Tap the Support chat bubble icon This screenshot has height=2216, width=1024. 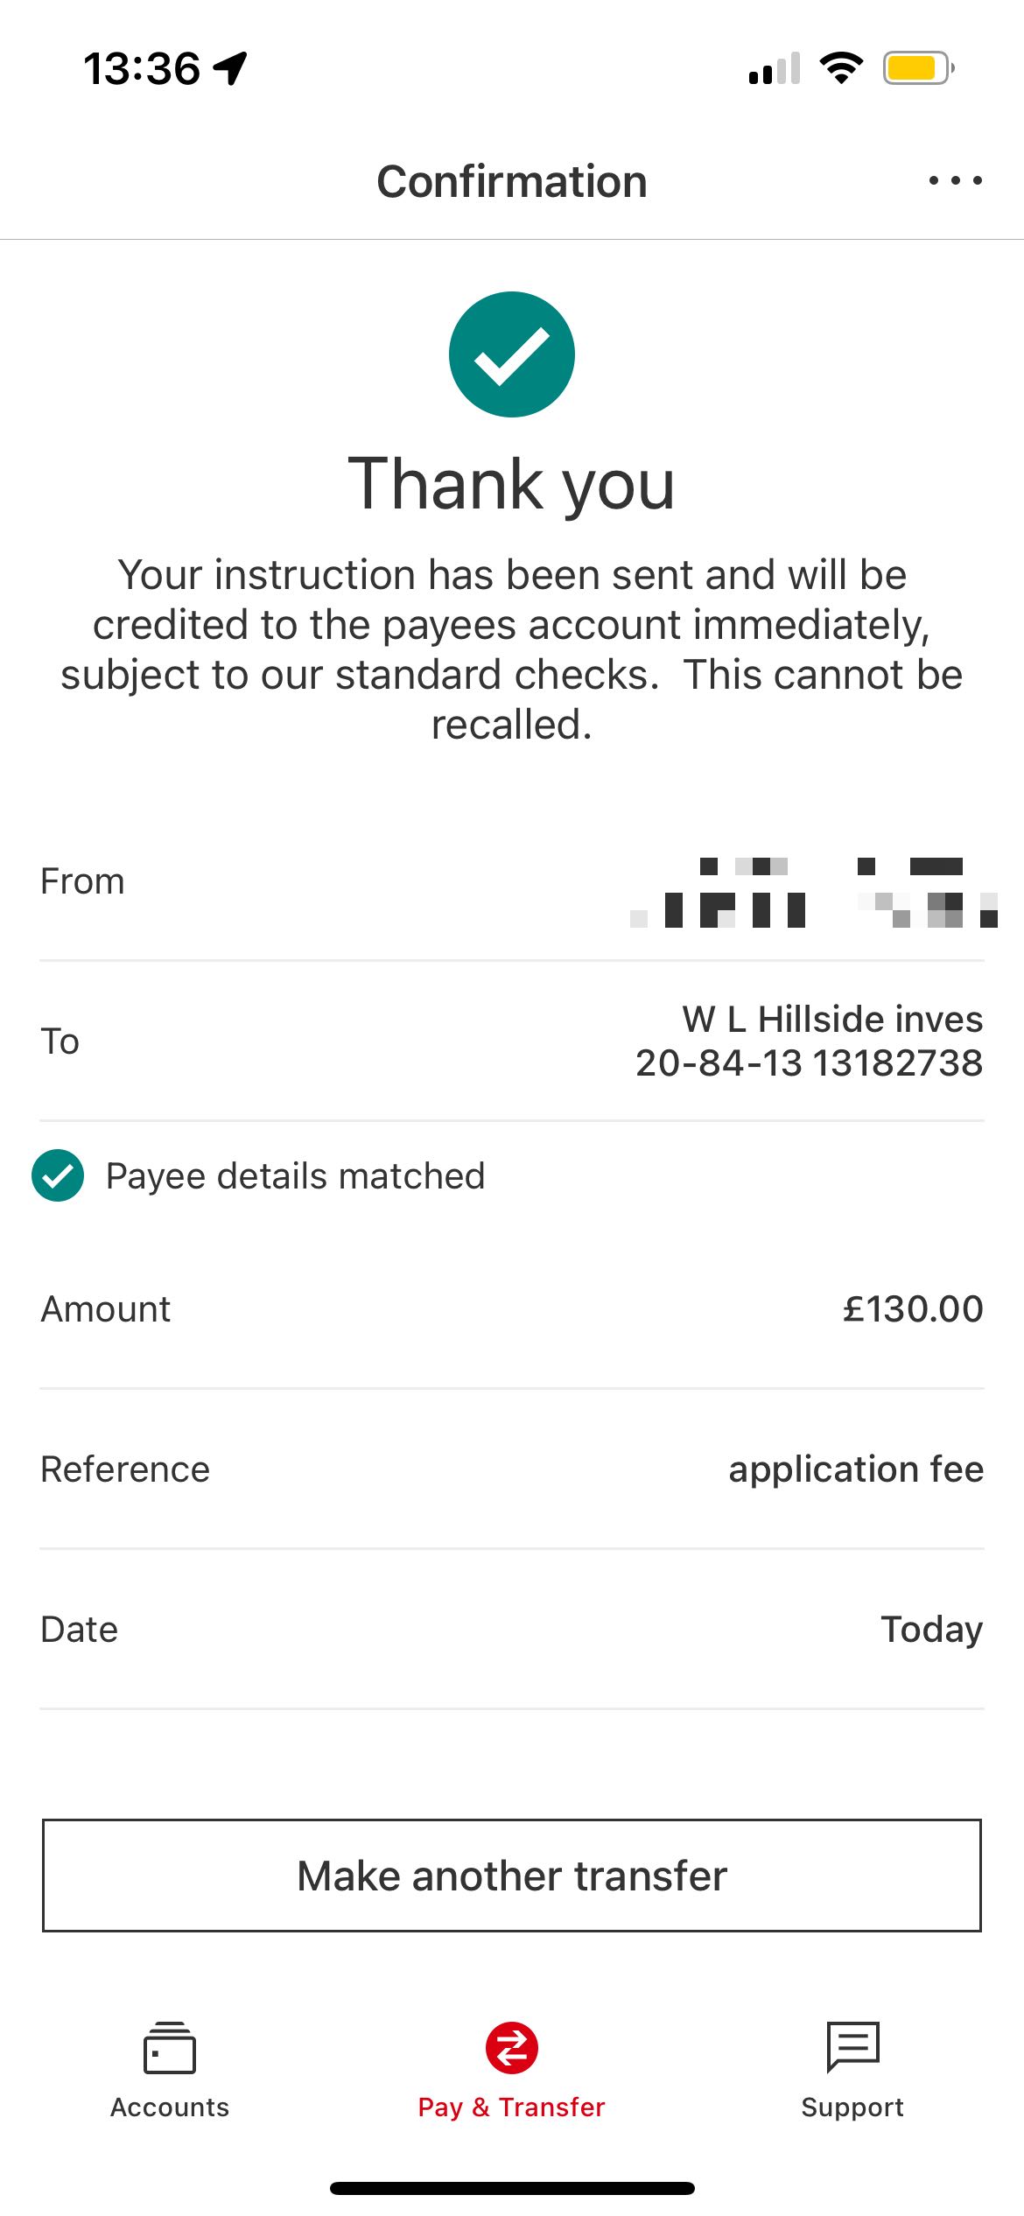click(852, 2048)
